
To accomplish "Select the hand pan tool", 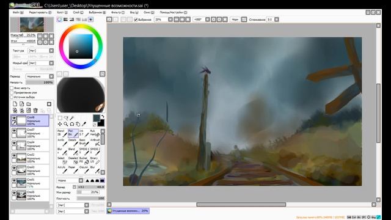I will pyautogui.click(x=78, y=124).
